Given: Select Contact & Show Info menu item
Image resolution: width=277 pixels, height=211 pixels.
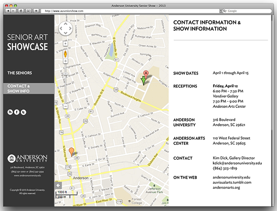Looking at the screenshot, I should tap(29, 88).
